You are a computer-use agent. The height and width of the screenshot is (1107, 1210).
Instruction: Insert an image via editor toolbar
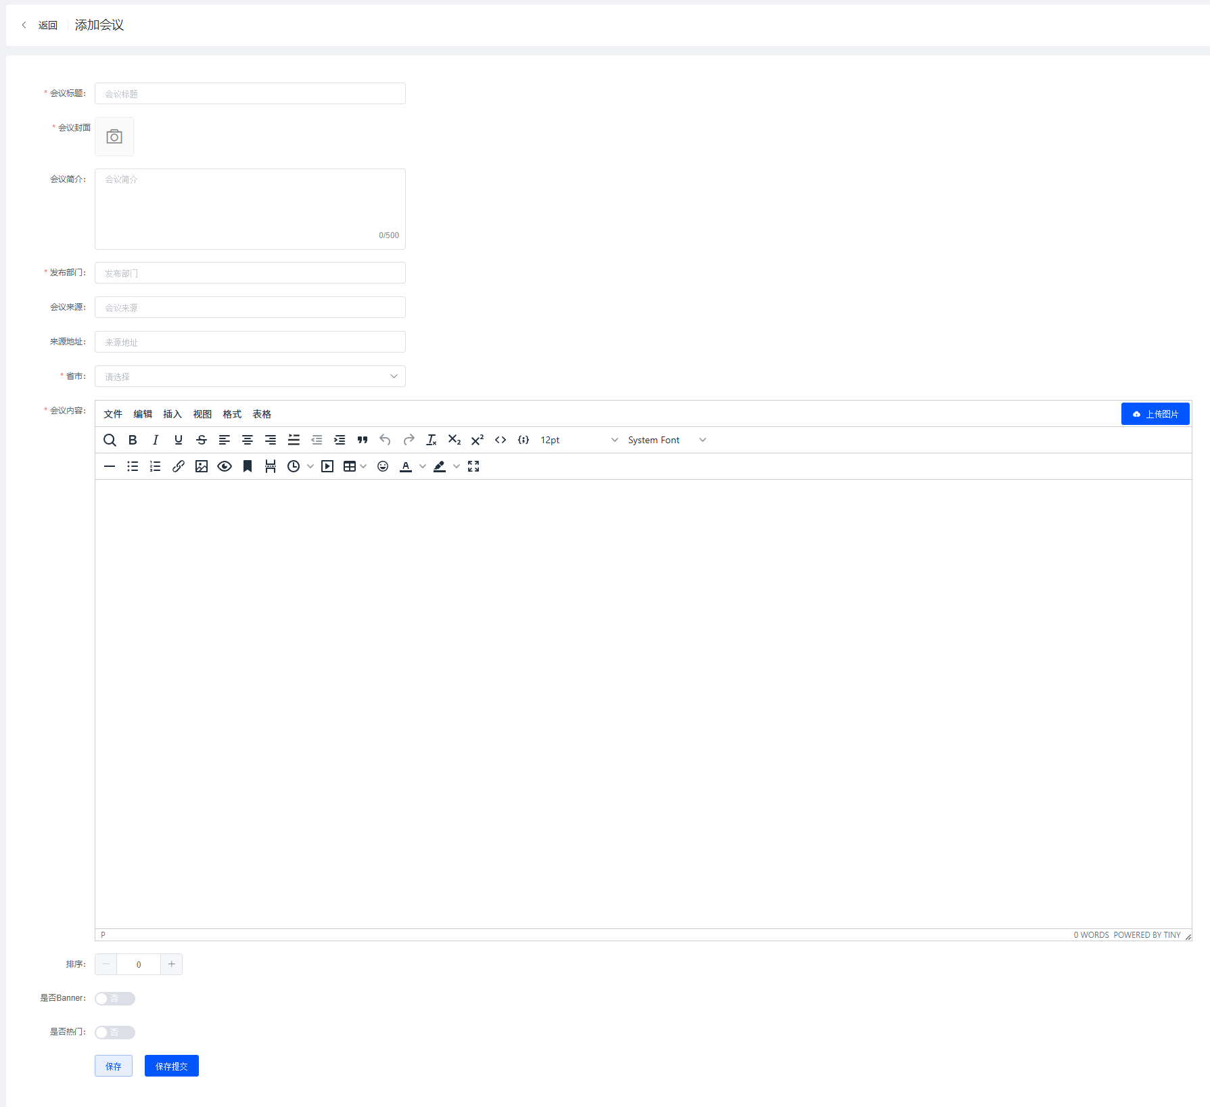(202, 466)
